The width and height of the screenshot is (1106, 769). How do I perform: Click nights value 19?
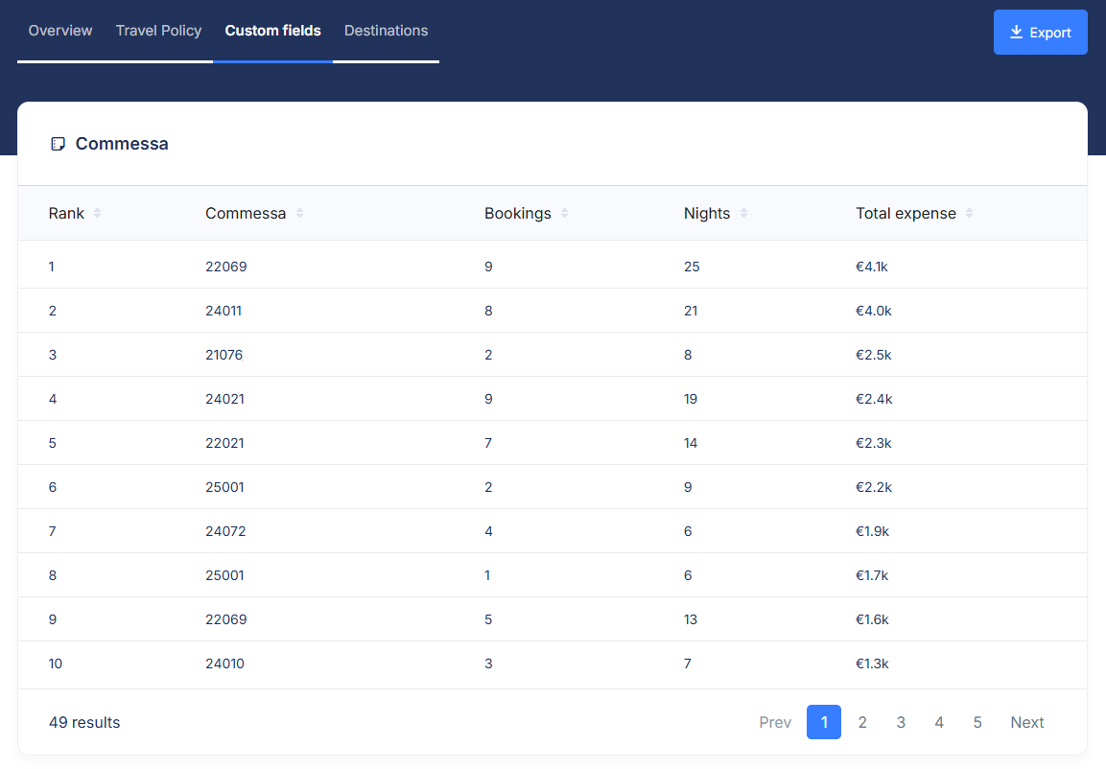691,399
